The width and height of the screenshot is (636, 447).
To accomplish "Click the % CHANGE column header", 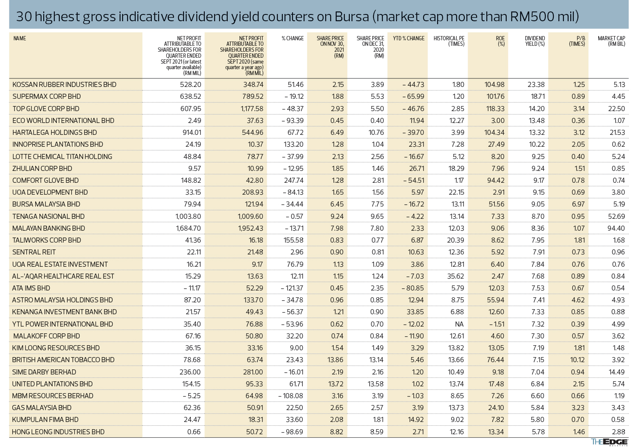I will point(293,39).
